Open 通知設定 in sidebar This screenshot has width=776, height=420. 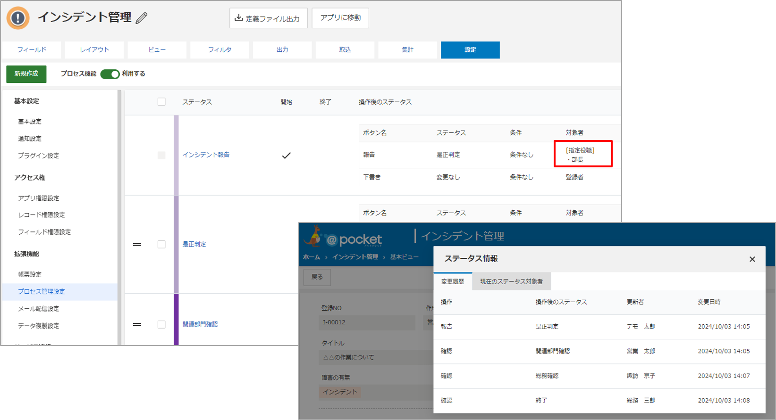click(30, 139)
